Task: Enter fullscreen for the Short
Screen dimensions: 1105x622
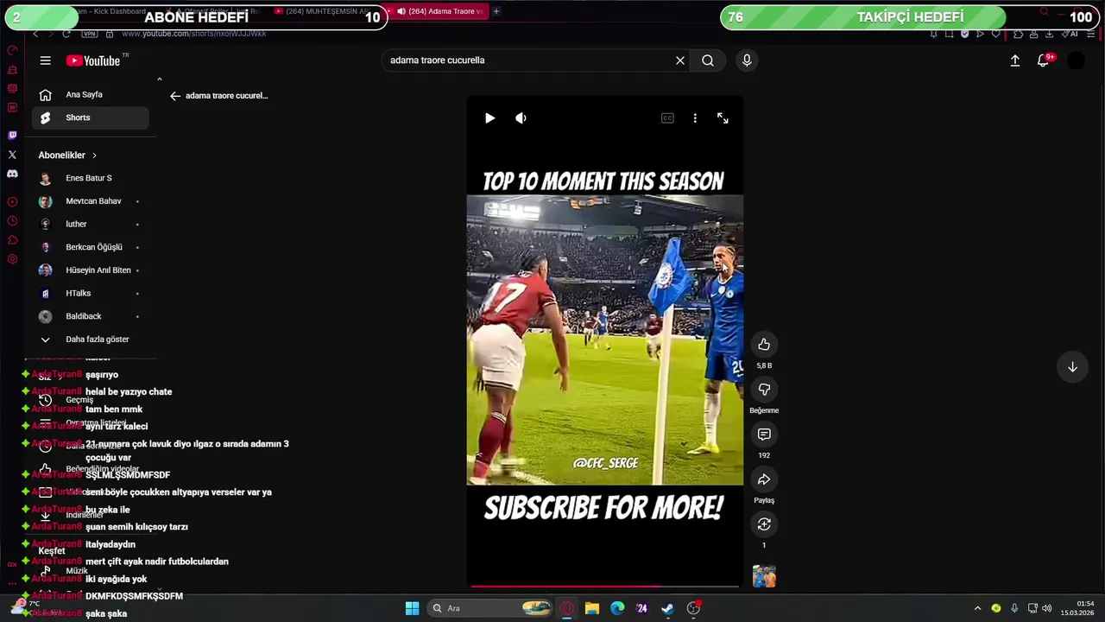Action: coord(723,118)
